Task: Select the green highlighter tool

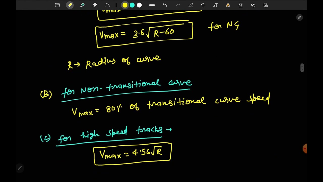Action: point(82,5)
